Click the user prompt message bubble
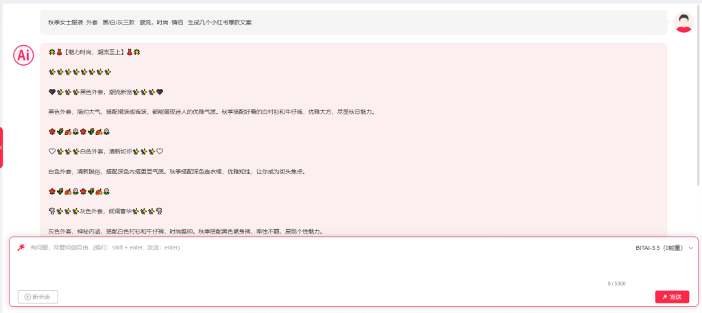The height and width of the screenshot is (313, 702). (x=353, y=23)
